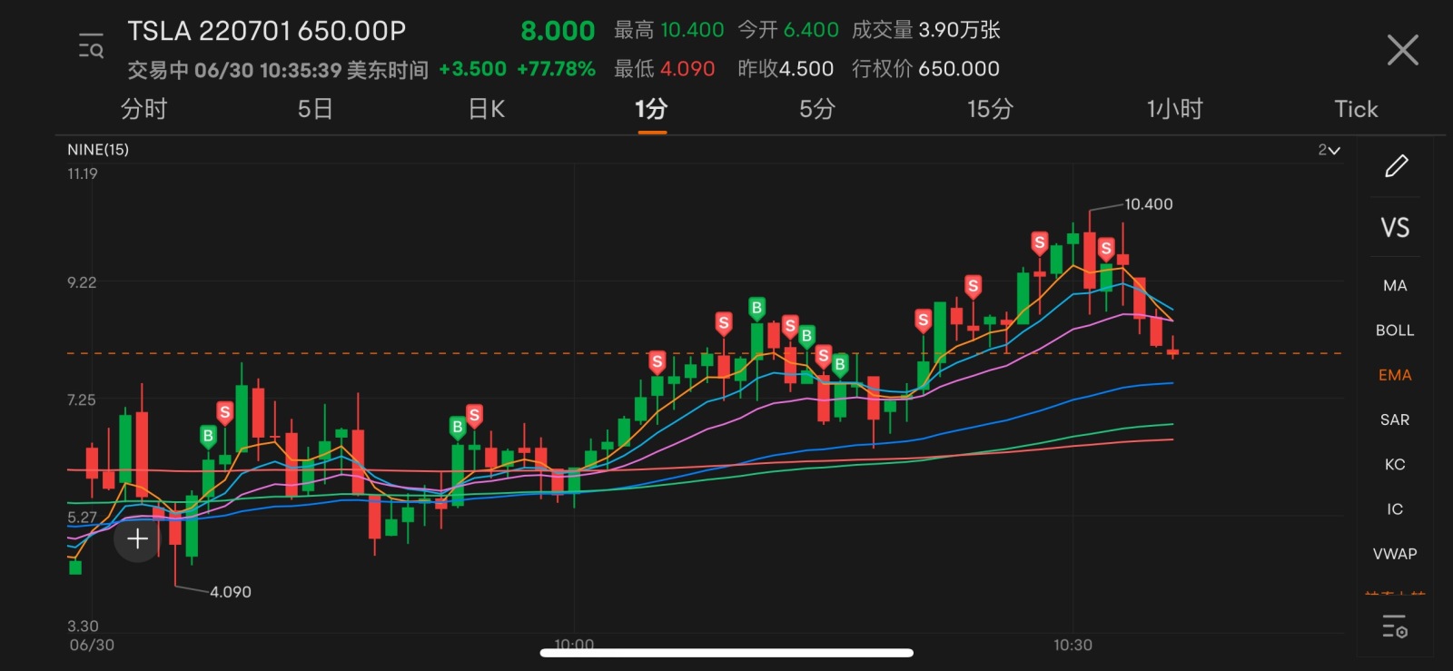
Task: Tap the 最低 4.090 header value
Action: click(664, 69)
